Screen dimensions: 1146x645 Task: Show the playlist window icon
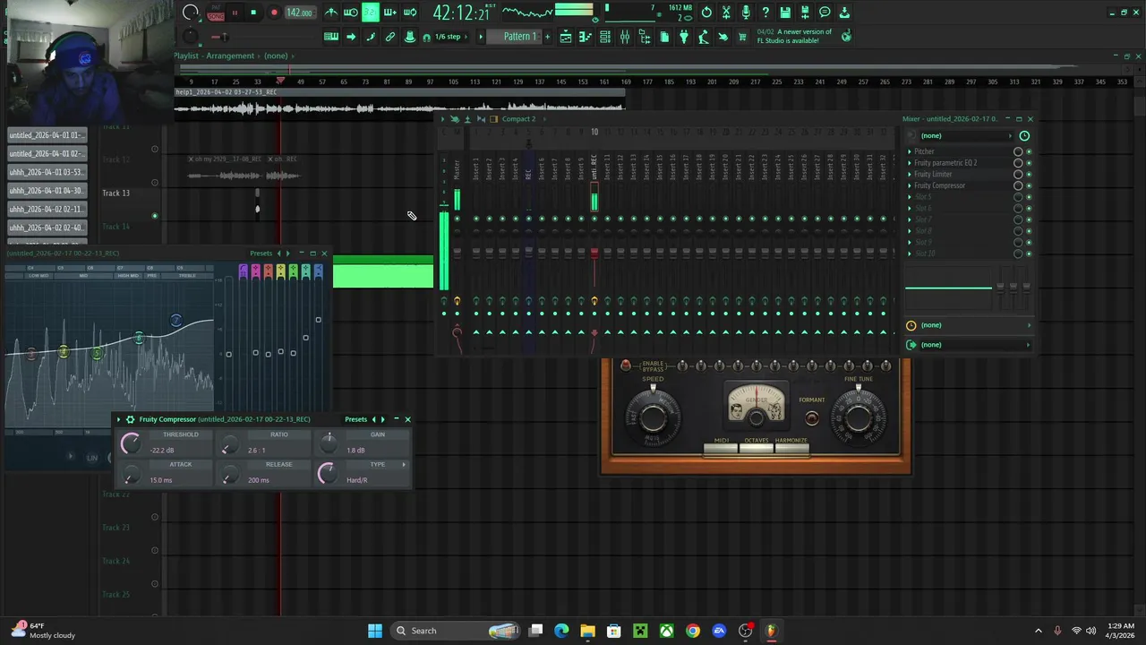pyautogui.click(x=566, y=37)
